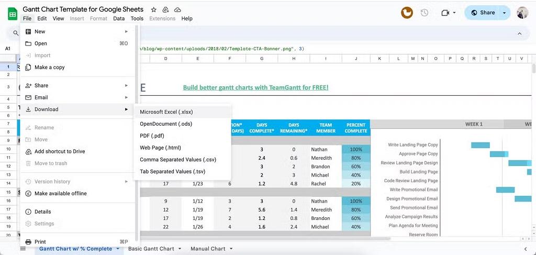Open the version history clock icon
The image size is (536, 255).
(424, 13)
